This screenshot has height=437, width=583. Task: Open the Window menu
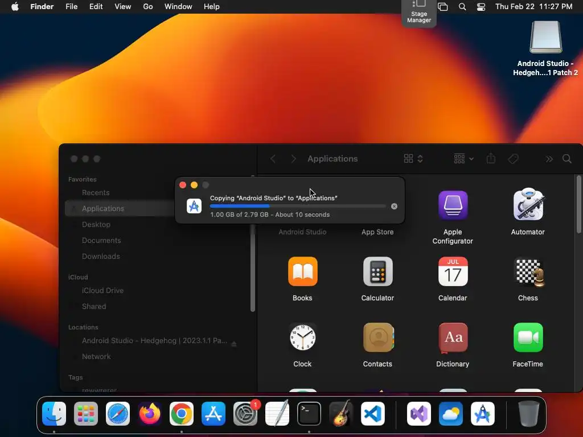point(178,7)
